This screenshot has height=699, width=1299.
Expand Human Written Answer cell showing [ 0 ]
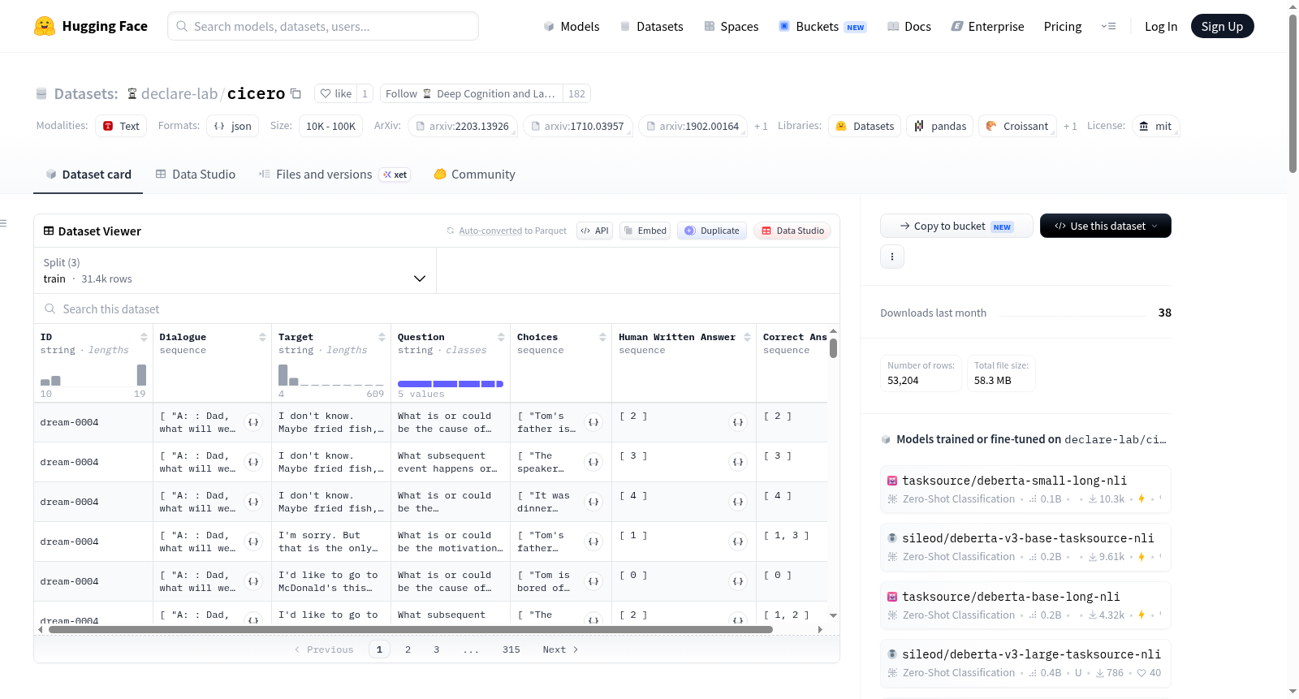738,581
